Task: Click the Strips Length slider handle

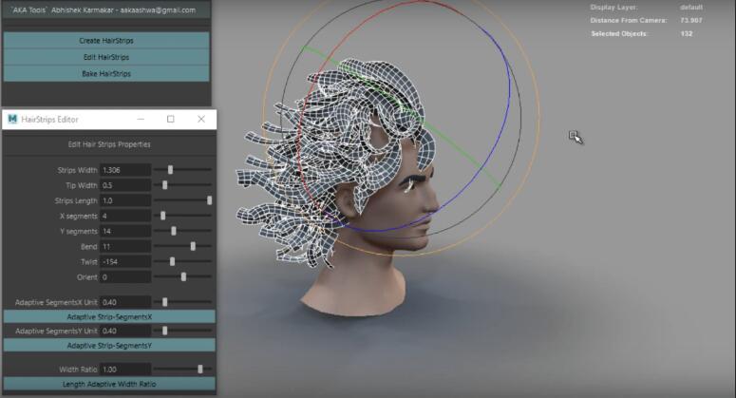Action: click(x=209, y=200)
